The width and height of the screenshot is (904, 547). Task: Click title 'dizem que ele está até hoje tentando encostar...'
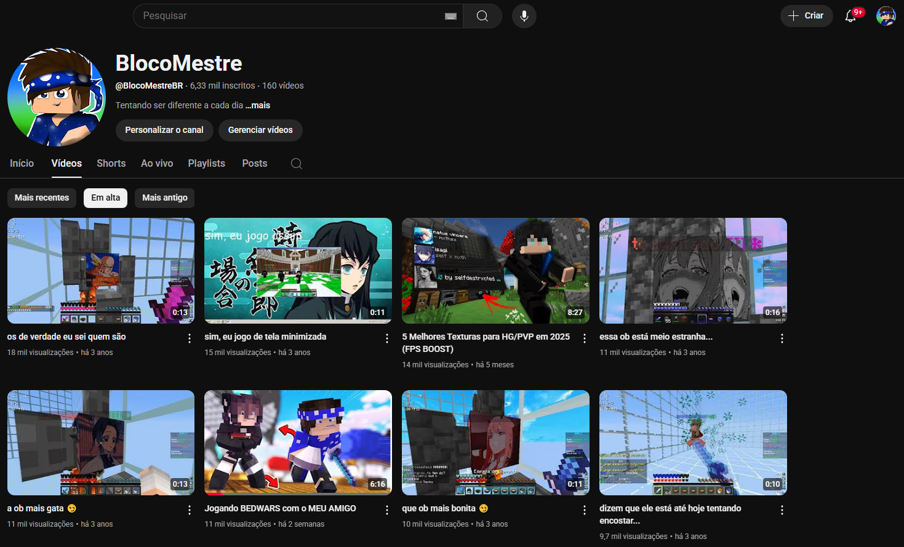670,514
